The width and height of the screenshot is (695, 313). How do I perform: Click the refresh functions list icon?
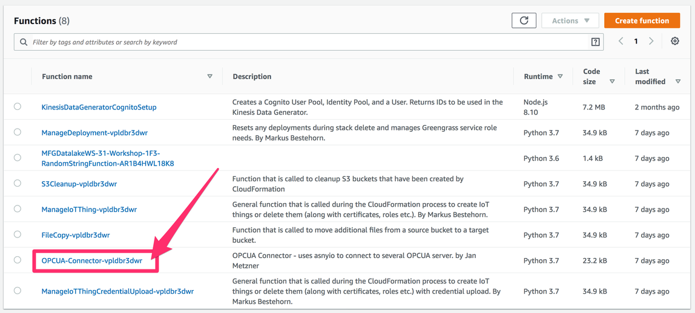(x=524, y=21)
